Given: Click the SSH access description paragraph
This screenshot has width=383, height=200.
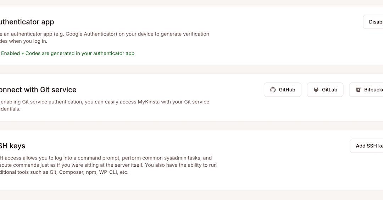Looking at the screenshot, I should tap(106, 165).
